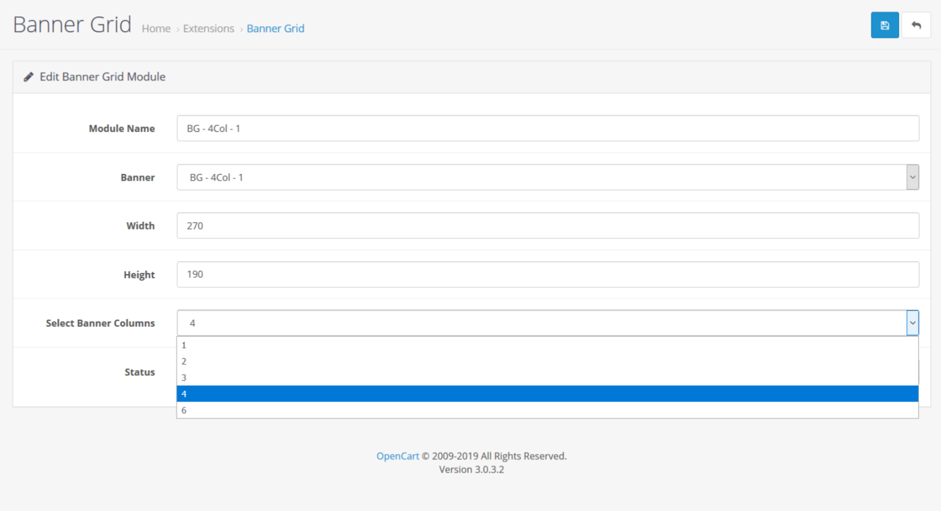Click the pencil icon beside Edit Banner Grid Module
Viewport: 941px width, 511px height.
coord(28,77)
